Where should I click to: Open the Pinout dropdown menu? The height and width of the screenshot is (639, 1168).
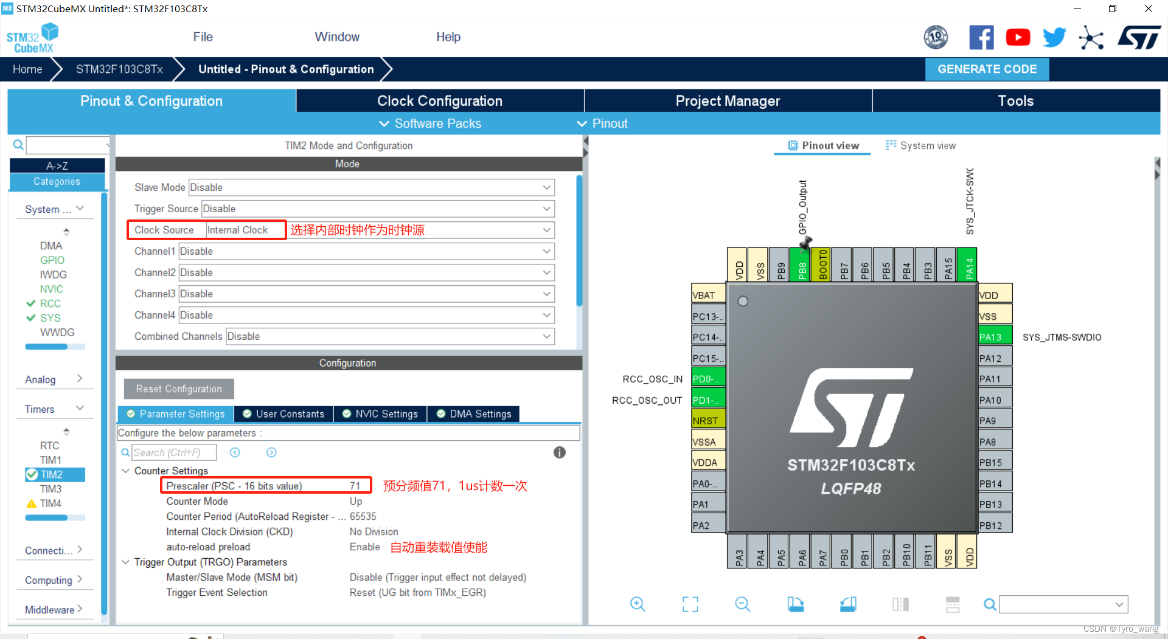[x=602, y=123]
